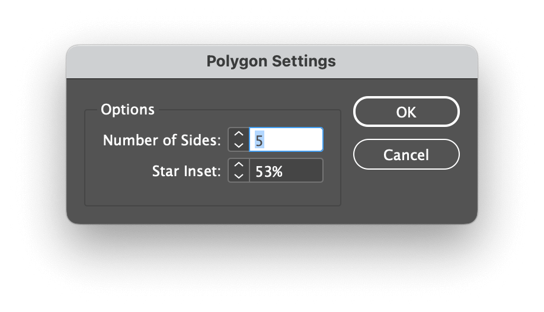Click the 53% text in Star Inset

[269, 171]
